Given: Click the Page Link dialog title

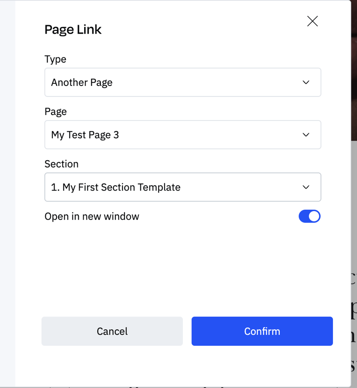Looking at the screenshot, I should coord(73,29).
